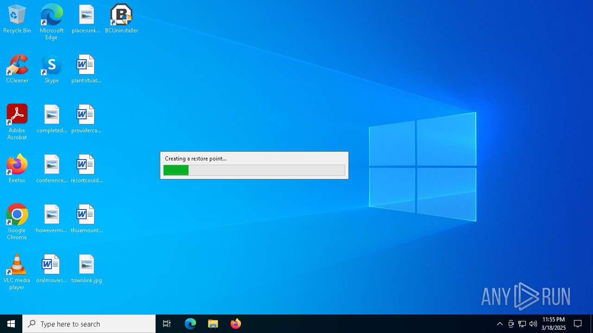Select the thuamount Word document icon
Screen dimensions: 593x333
click(86, 219)
